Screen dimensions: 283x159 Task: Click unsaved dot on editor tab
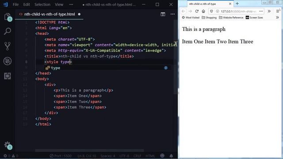79,14
